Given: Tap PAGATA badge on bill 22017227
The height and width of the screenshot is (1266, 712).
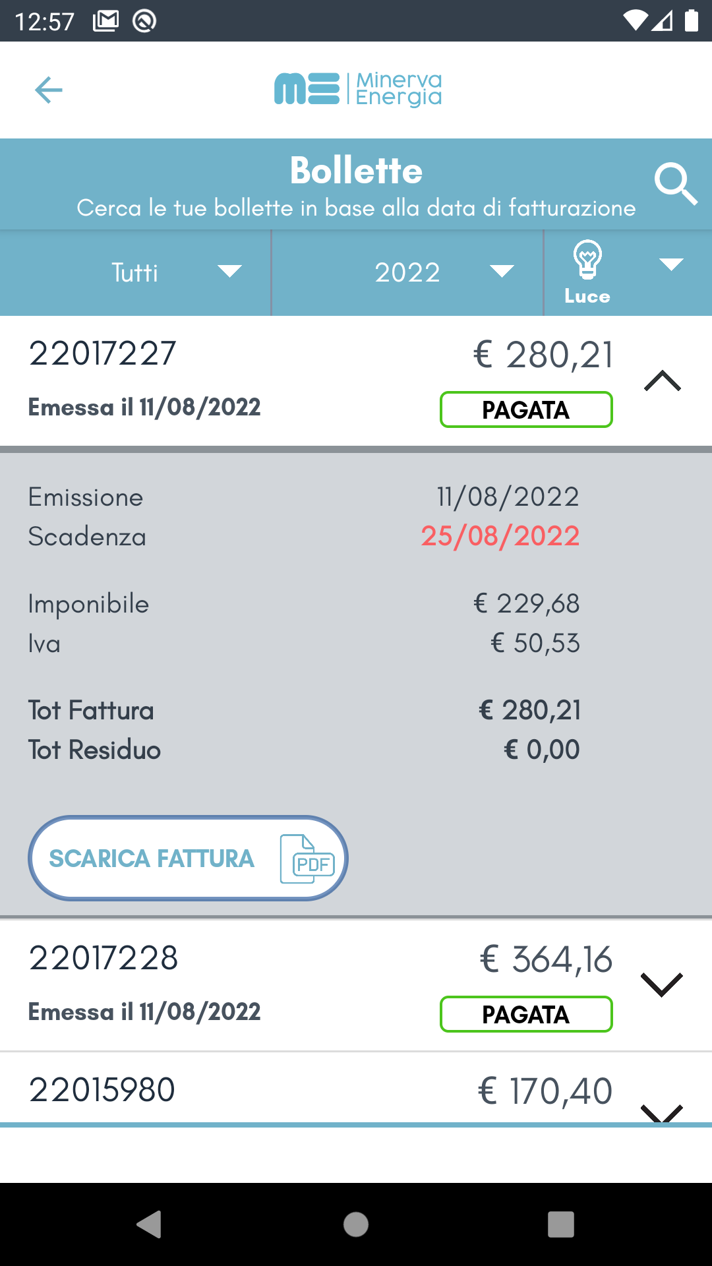Looking at the screenshot, I should point(526,409).
